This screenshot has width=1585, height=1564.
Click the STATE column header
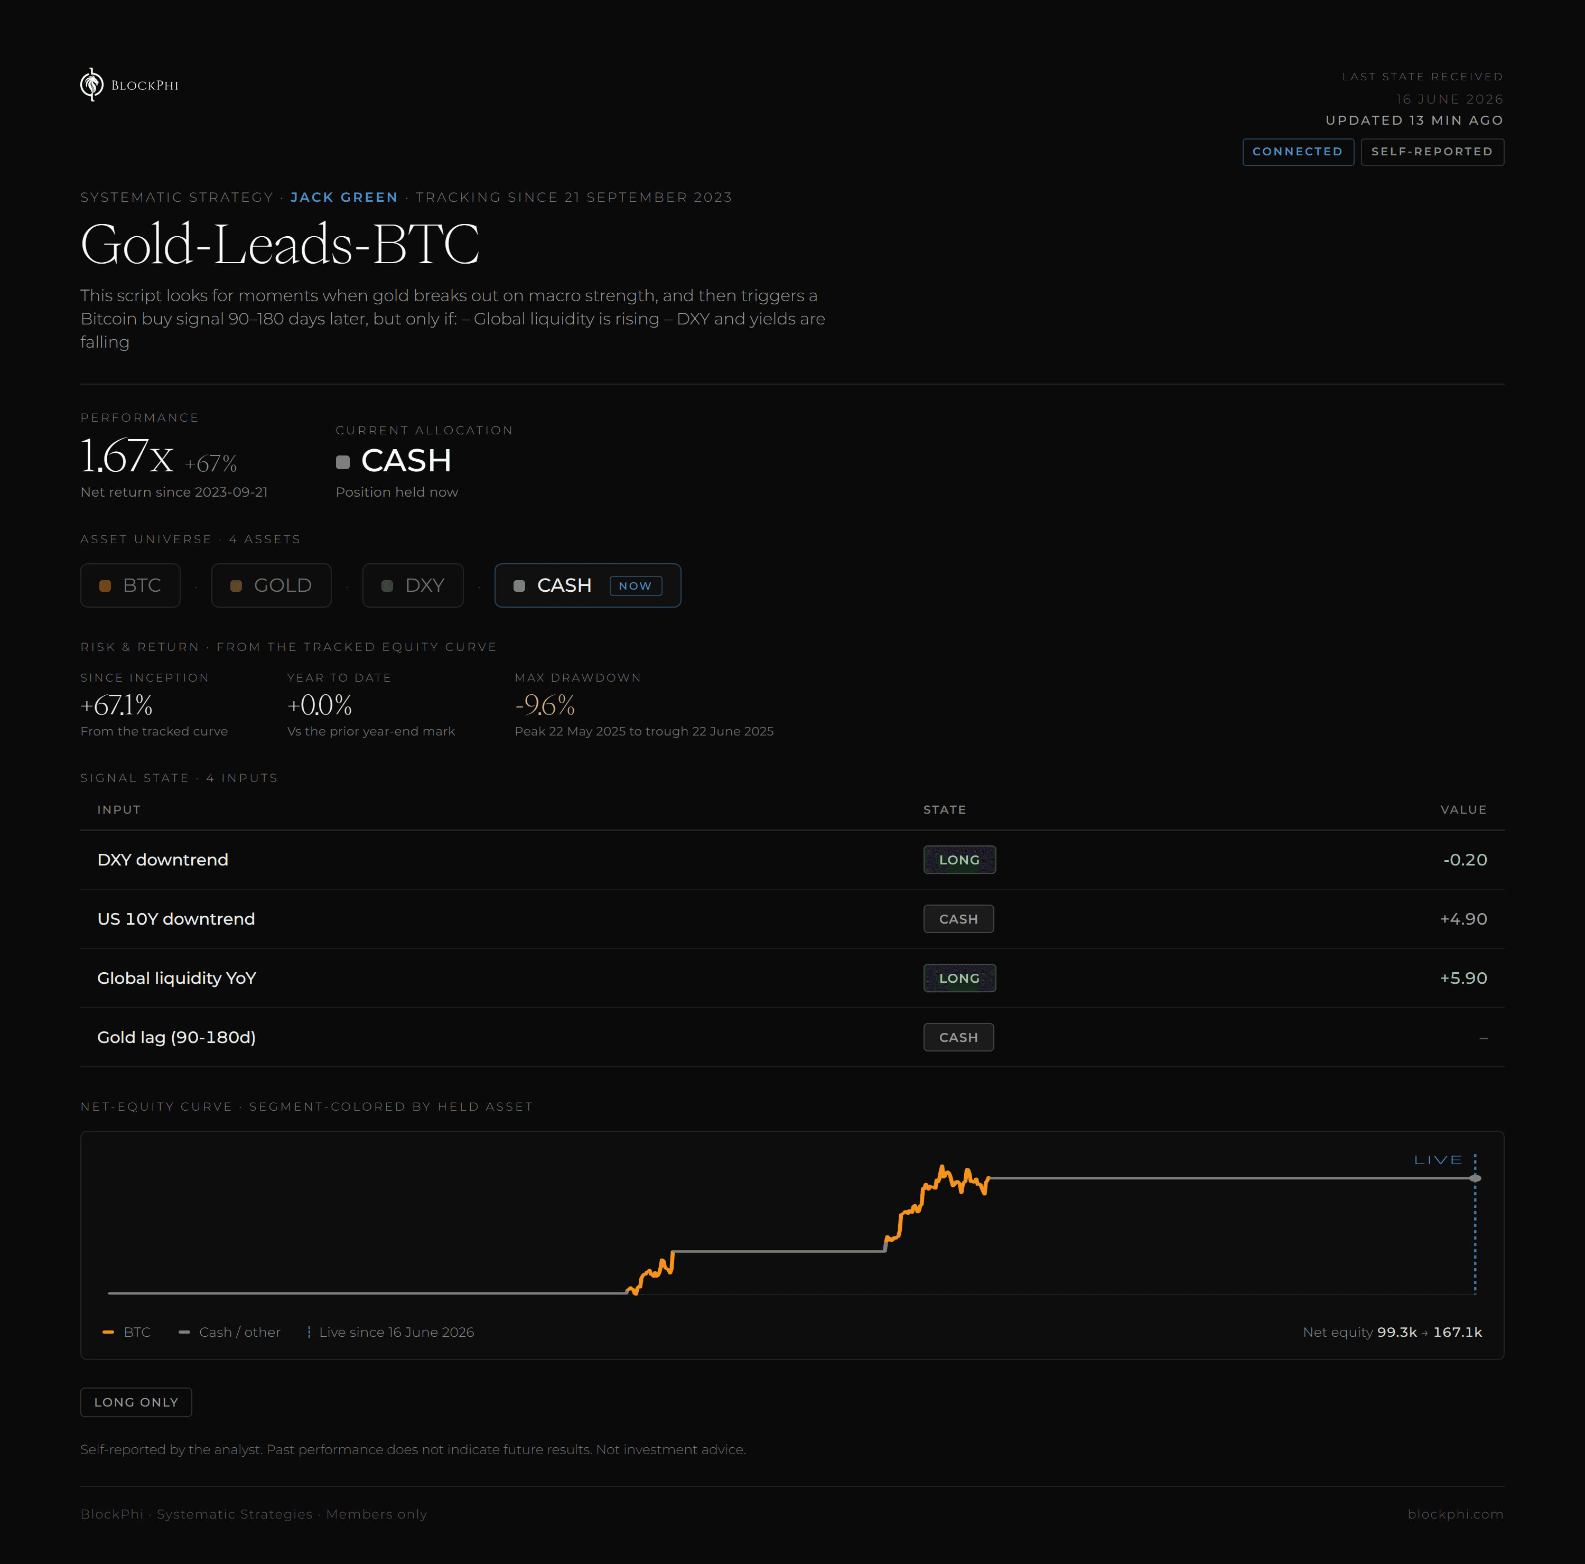[944, 810]
